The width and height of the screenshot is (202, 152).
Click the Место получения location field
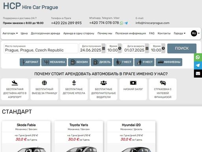click(x=41, y=48)
